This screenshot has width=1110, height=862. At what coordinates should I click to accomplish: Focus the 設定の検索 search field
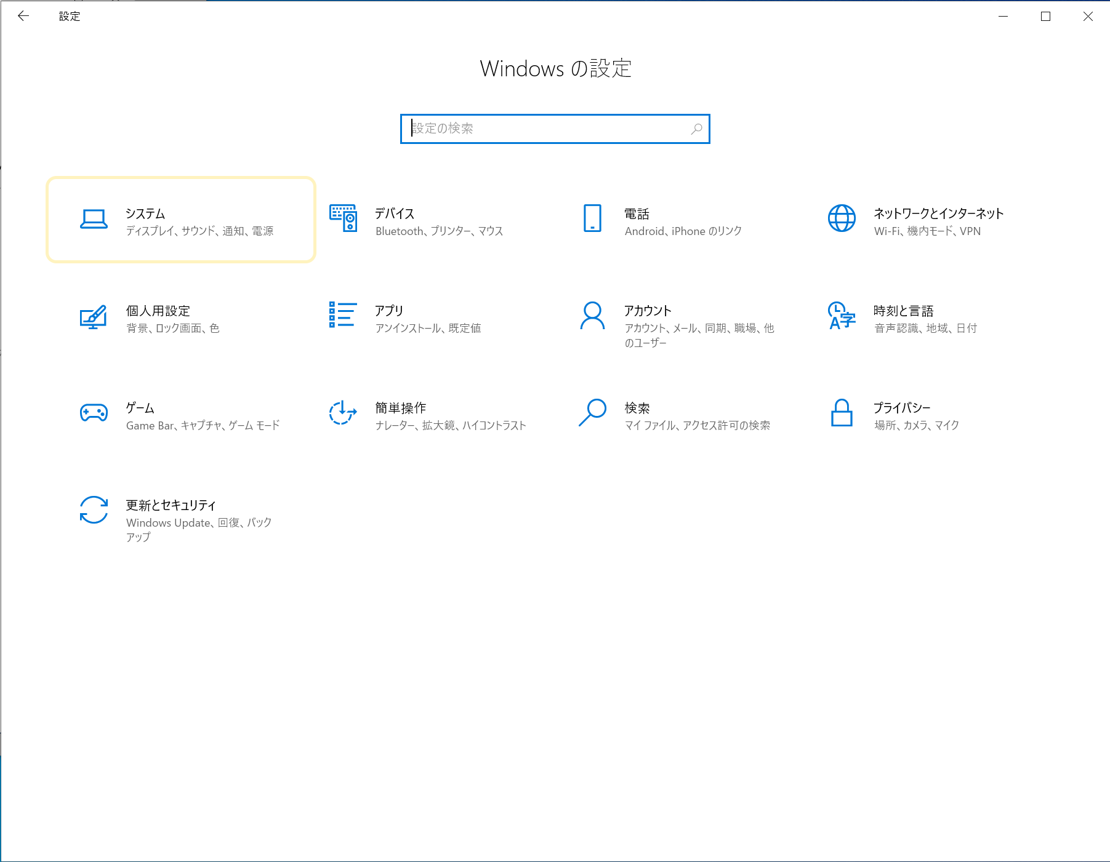[555, 129]
